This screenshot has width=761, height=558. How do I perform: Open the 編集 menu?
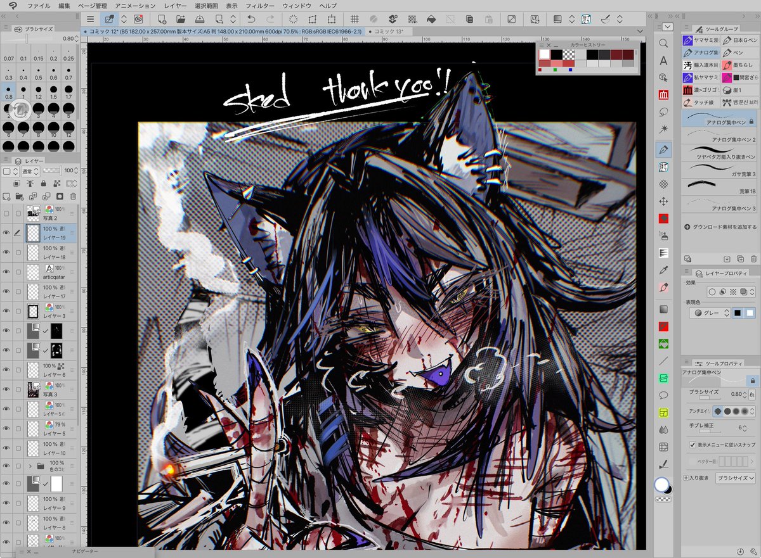tap(65, 5)
